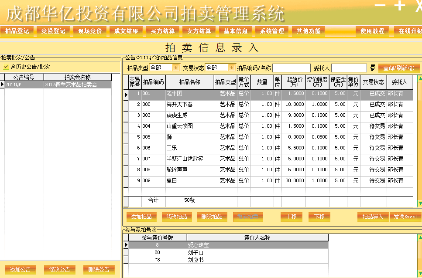Select bidder 刘千山 row

pyautogui.click(x=228, y=252)
